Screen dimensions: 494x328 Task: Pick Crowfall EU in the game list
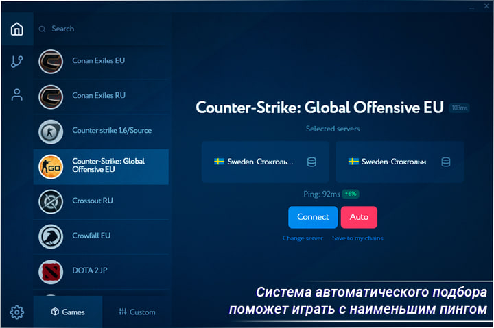pyautogui.click(x=101, y=236)
